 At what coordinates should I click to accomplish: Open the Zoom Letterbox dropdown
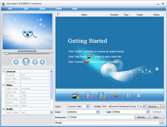[98, 112]
